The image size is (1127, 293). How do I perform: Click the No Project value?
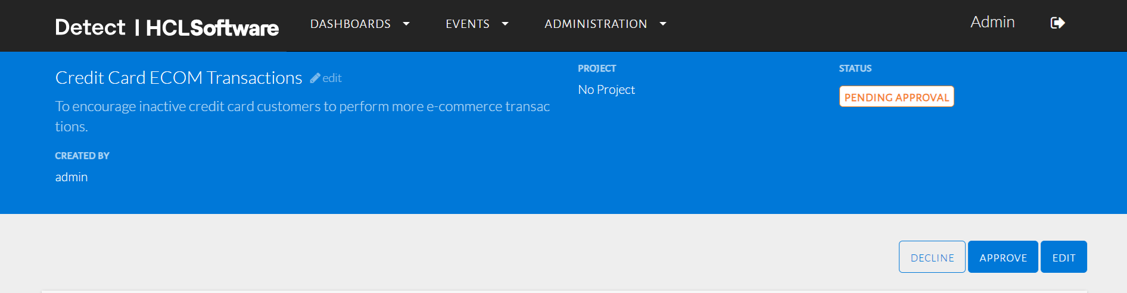tap(606, 90)
